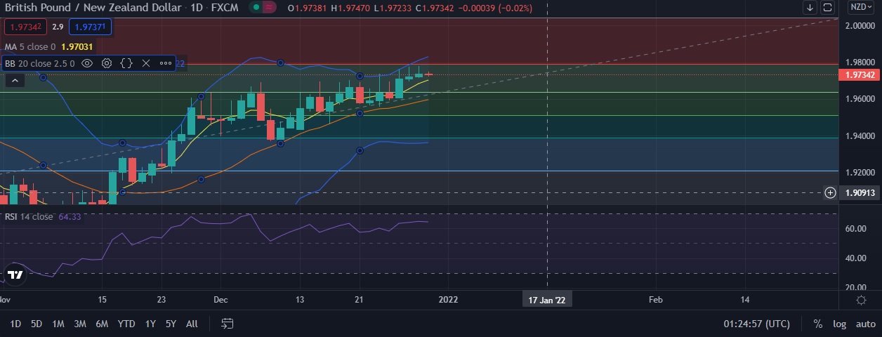This screenshot has width=882, height=337.
Task: Click the 1.96000 price axis label
Action: (x=860, y=99)
